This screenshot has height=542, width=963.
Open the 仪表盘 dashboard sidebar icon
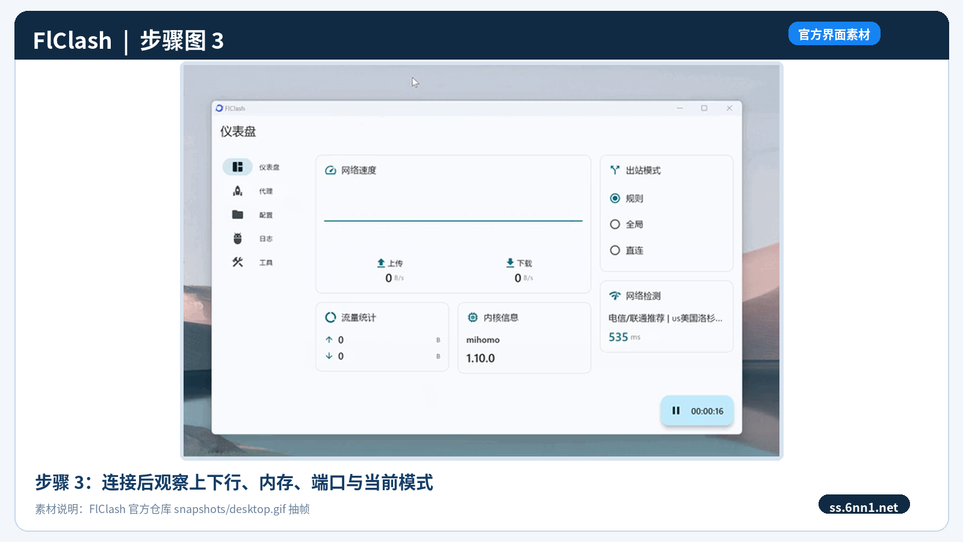coord(238,167)
